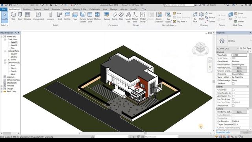The image size is (252, 142).
Task: Select the Column tool
Action: tap(51, 17)
